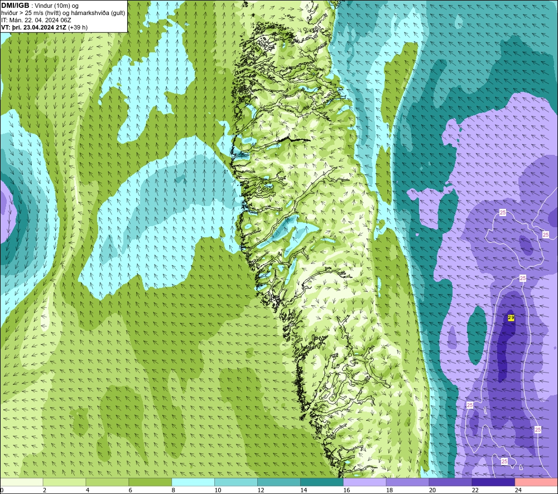Screen dimensions: 558x494
Task: Click the 10–12 m/s color bar segment
Action: pyautogui.click(x=236, y=482)
